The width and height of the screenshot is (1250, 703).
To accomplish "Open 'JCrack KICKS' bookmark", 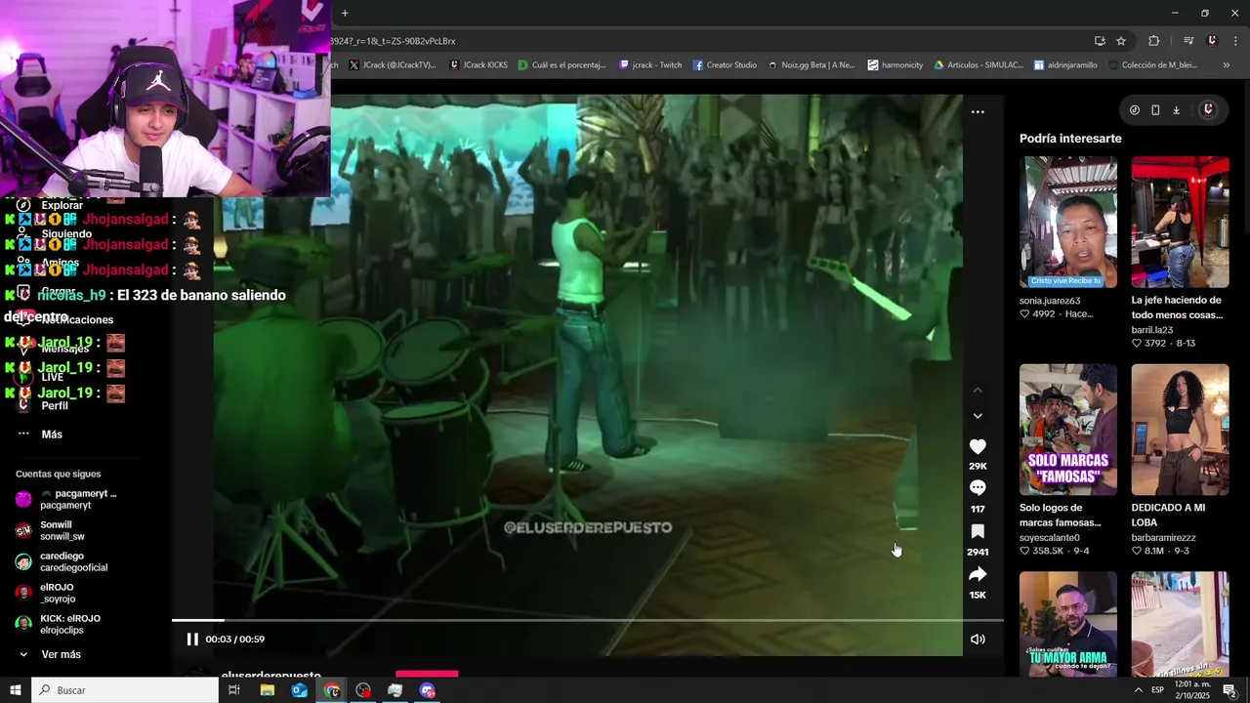I will pyautogui.click(x=478, y=65).
